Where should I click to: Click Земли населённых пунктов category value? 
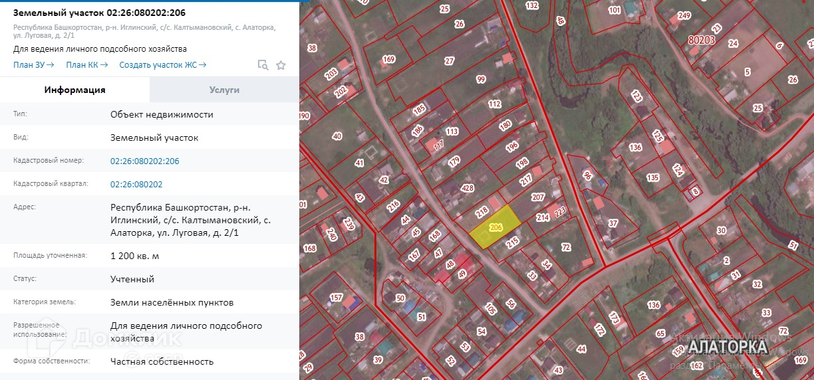[x=172, y=302]
